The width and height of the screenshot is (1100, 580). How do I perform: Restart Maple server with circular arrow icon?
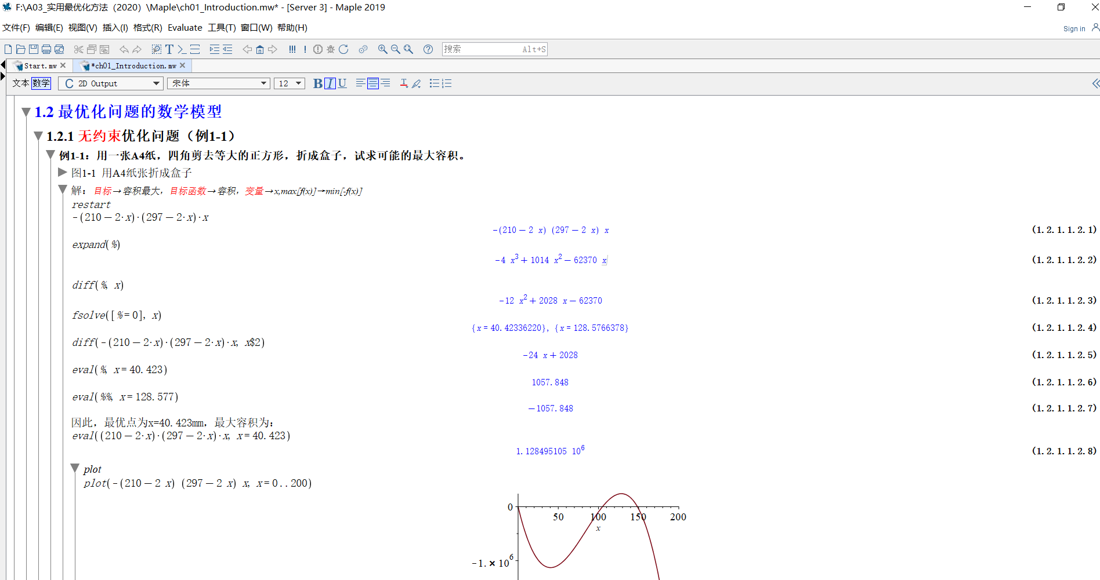click(x=343, y=49)
